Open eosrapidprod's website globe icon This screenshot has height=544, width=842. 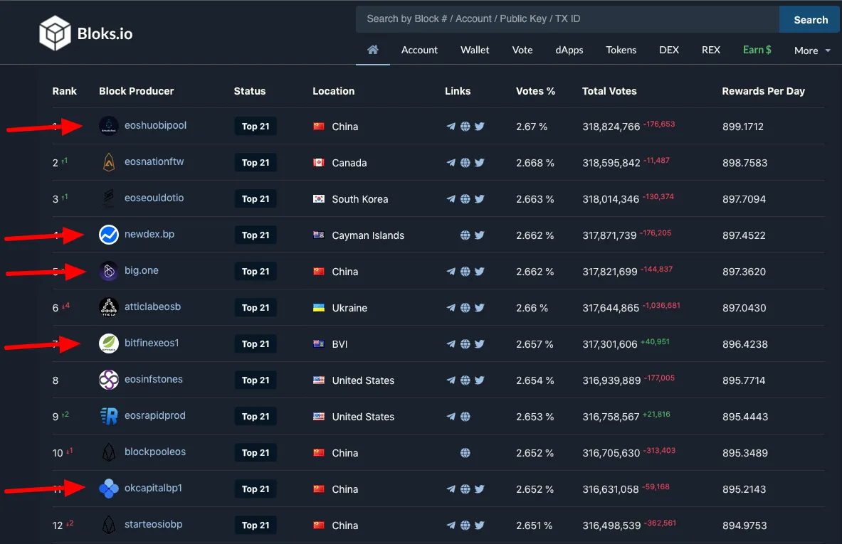(x=465, y=416)
